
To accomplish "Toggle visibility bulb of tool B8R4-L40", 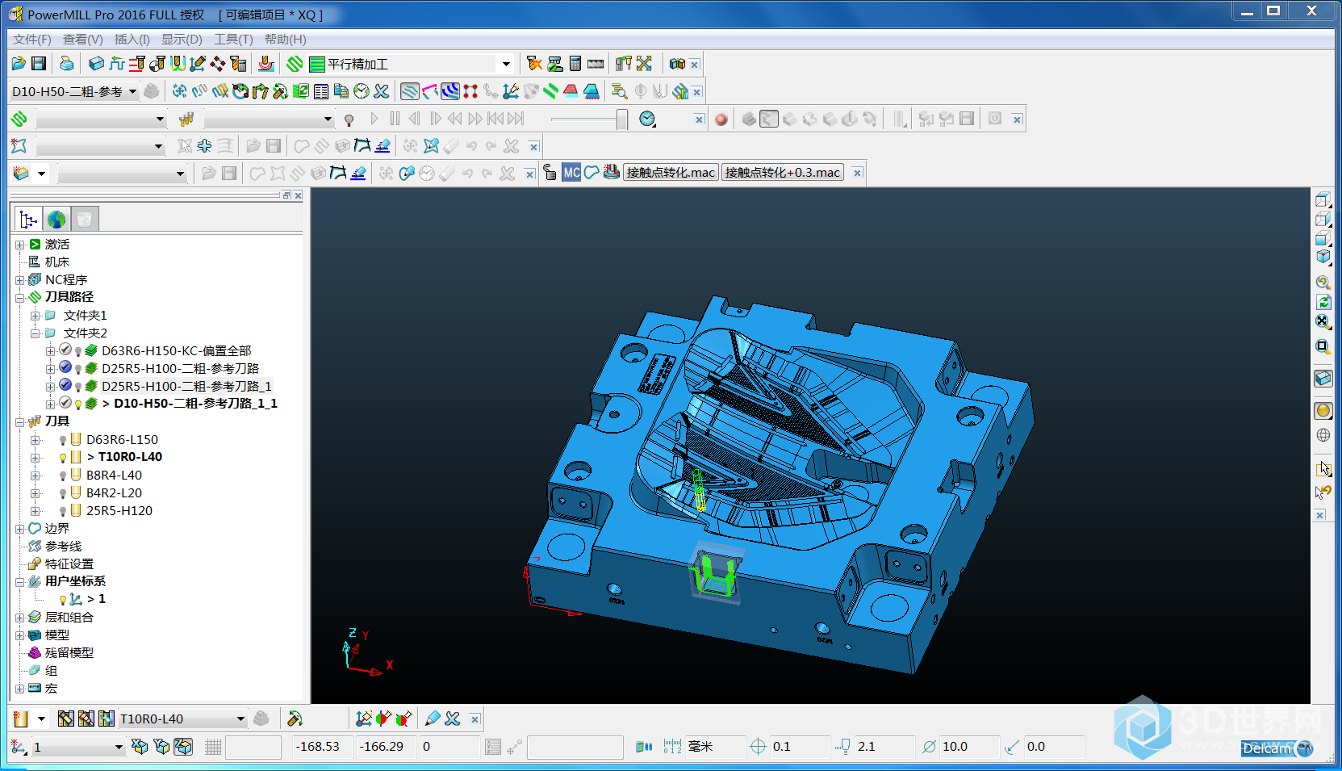I will (x=62, y=476).
